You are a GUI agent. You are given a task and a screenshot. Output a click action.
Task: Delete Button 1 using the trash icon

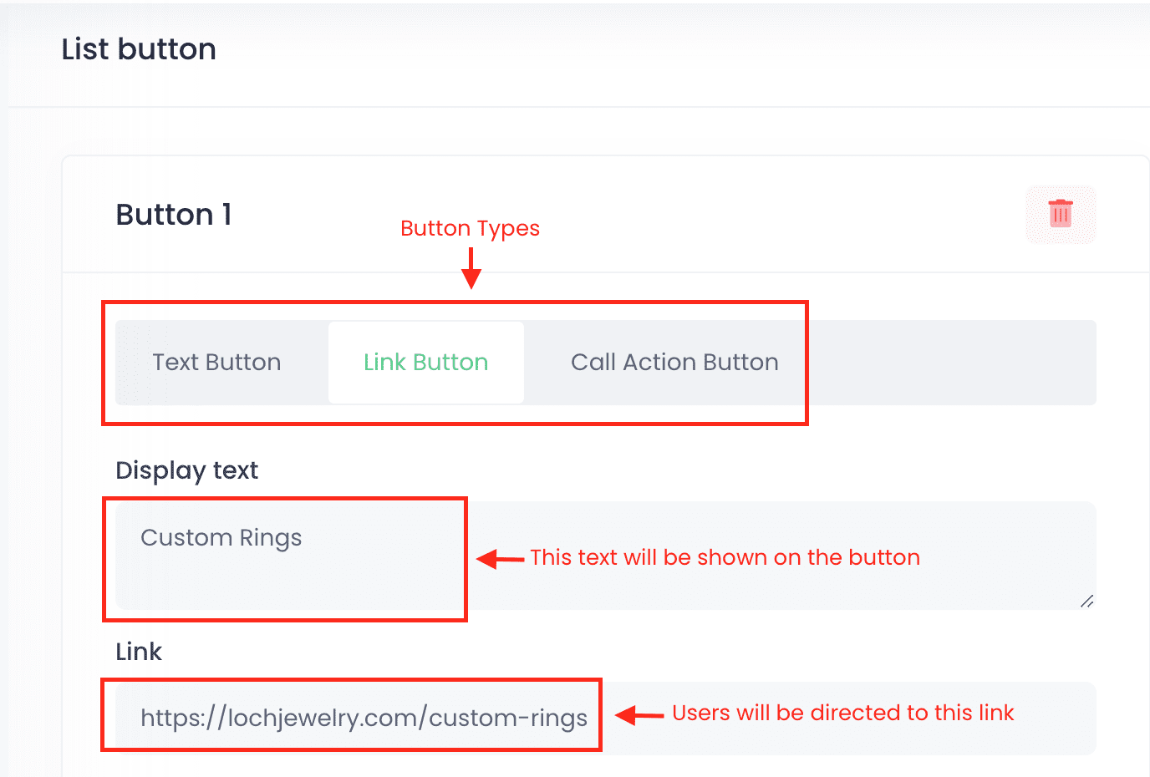tap(1060, 214)
